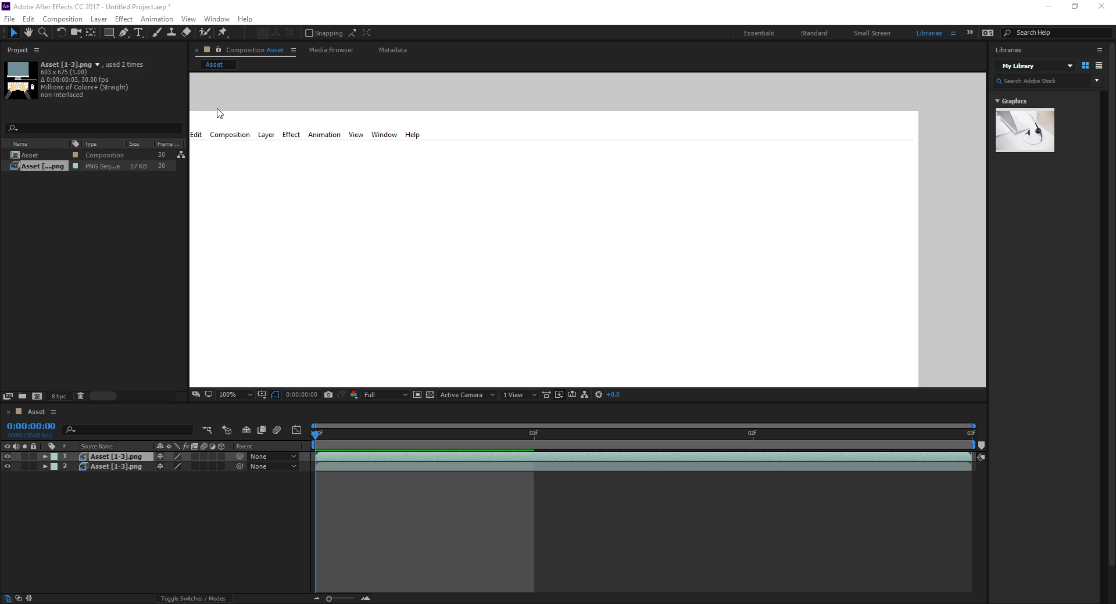Select the Graphics library thumbnail
The image size is (1116, 604).
pyautogui.click(x=1025, y=130)
